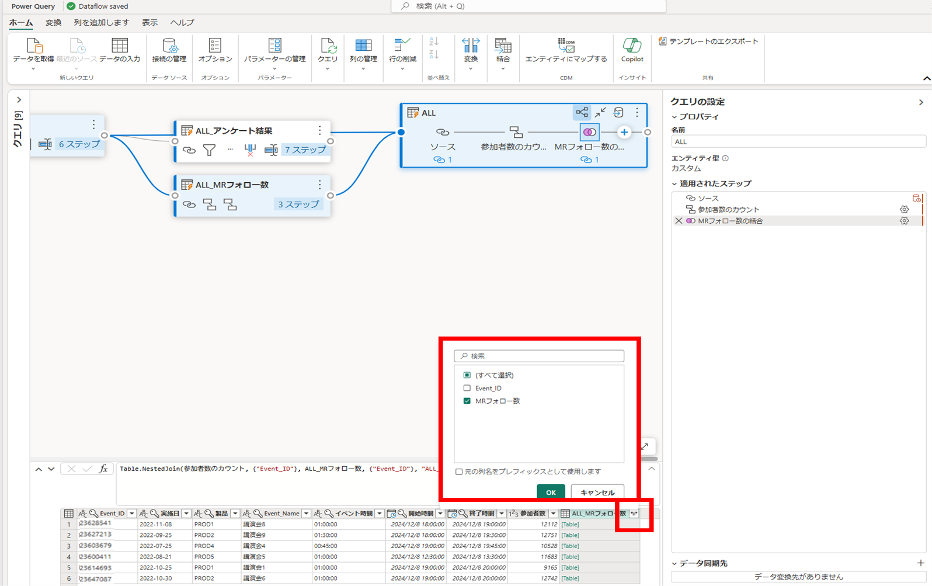Open the 製品 column filter dropdown
Viewport: 932px width, 586px height.
point(235,514)
